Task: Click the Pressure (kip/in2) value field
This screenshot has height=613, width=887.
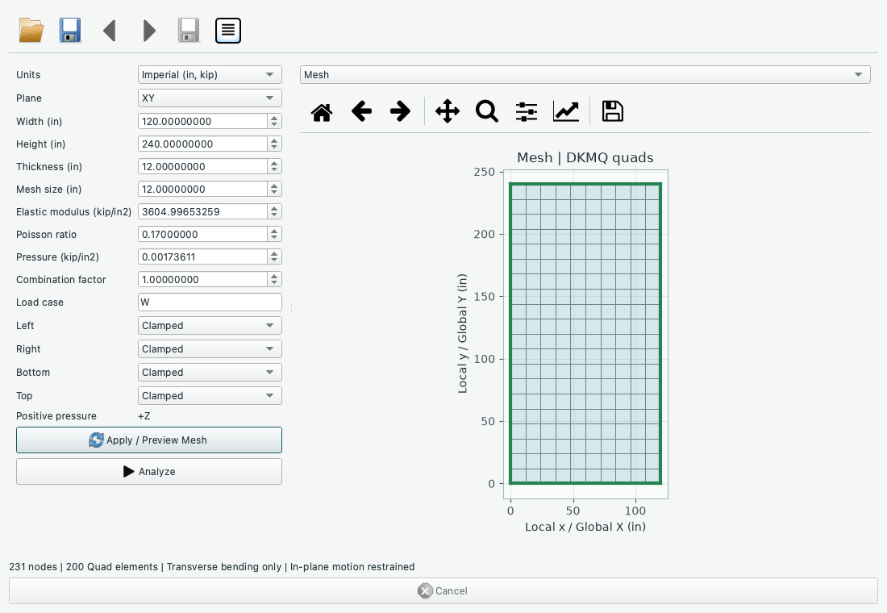Action: click(x=202, y=257)
